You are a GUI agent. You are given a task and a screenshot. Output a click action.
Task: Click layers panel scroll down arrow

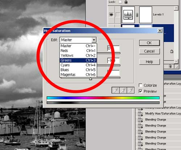coord(176,61)
